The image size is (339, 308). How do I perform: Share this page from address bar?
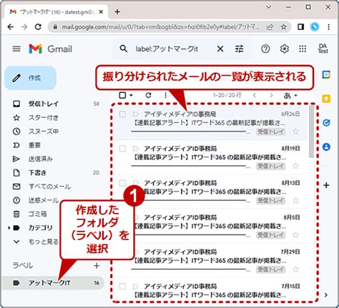tap(270, 27)
